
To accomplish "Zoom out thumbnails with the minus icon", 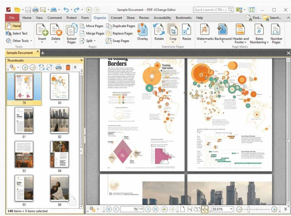I will point(33,67).
